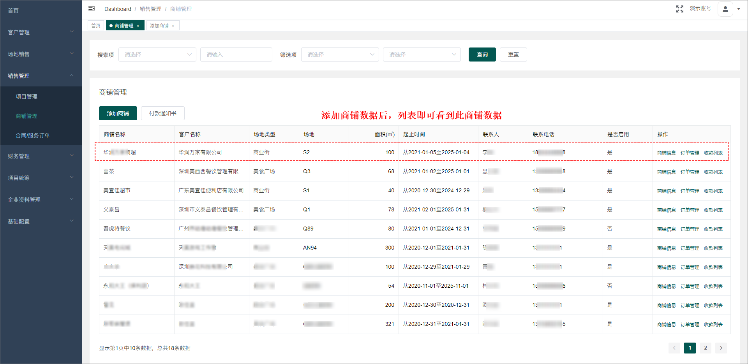Focus the 请输入 search text field
Viewport: 748px width, 364px height.
click(236, 55)
